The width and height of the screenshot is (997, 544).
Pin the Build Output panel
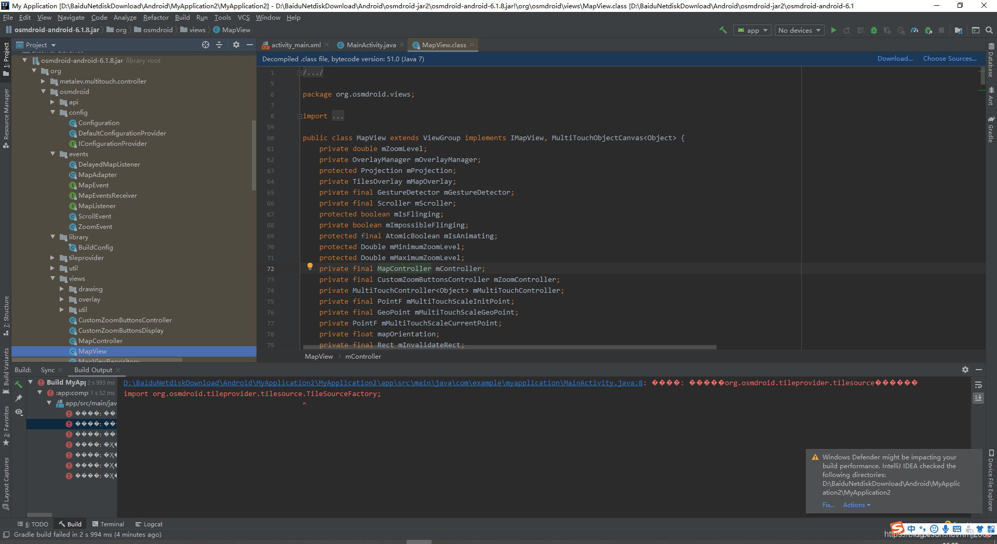(x=19, y=398)
